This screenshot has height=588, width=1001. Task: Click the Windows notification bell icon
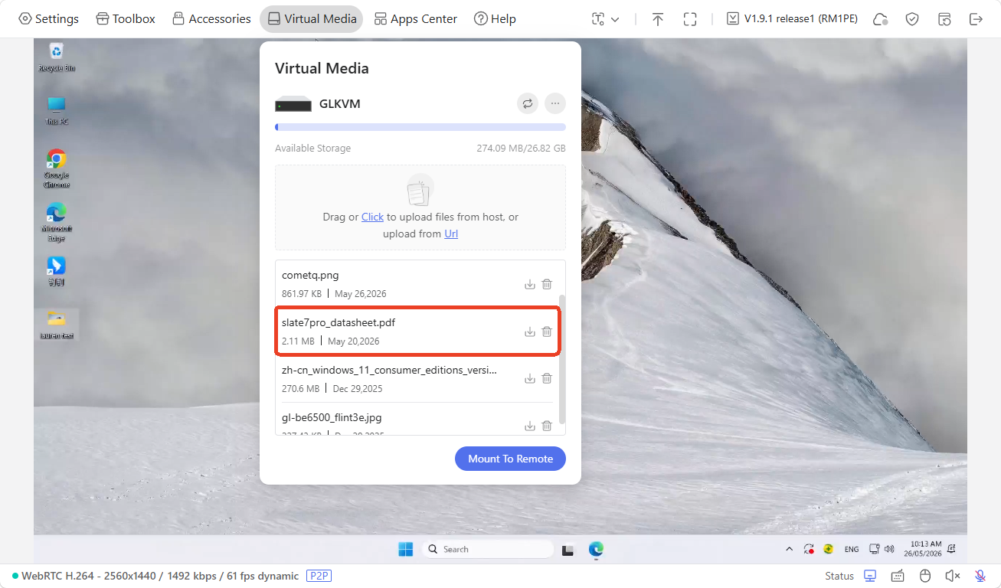coord(952,549)
